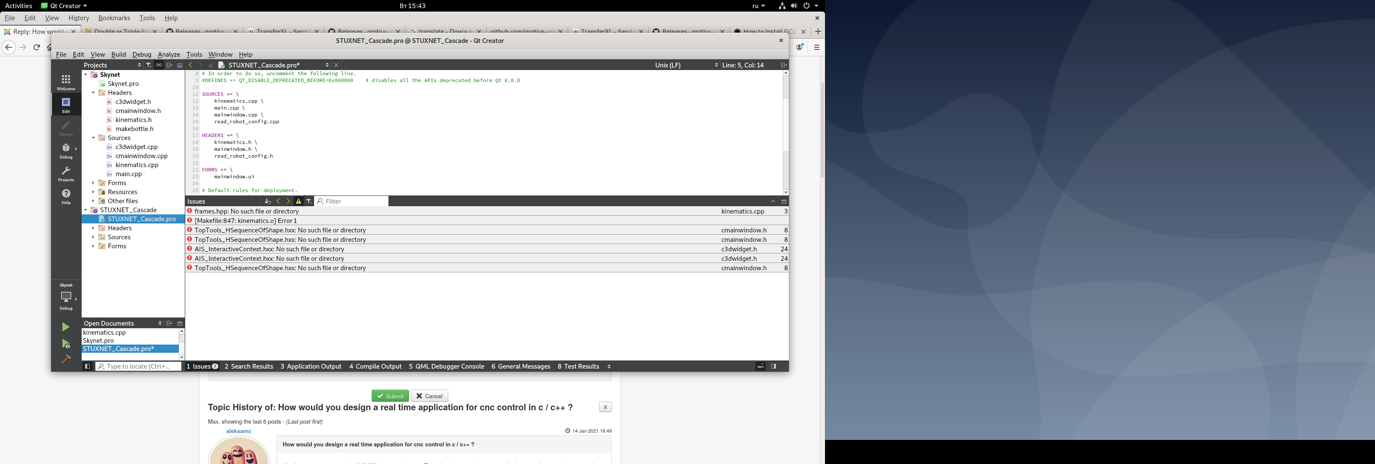Expand the Resources folder
Screen dimensions: 1375x464
[93, 192]
